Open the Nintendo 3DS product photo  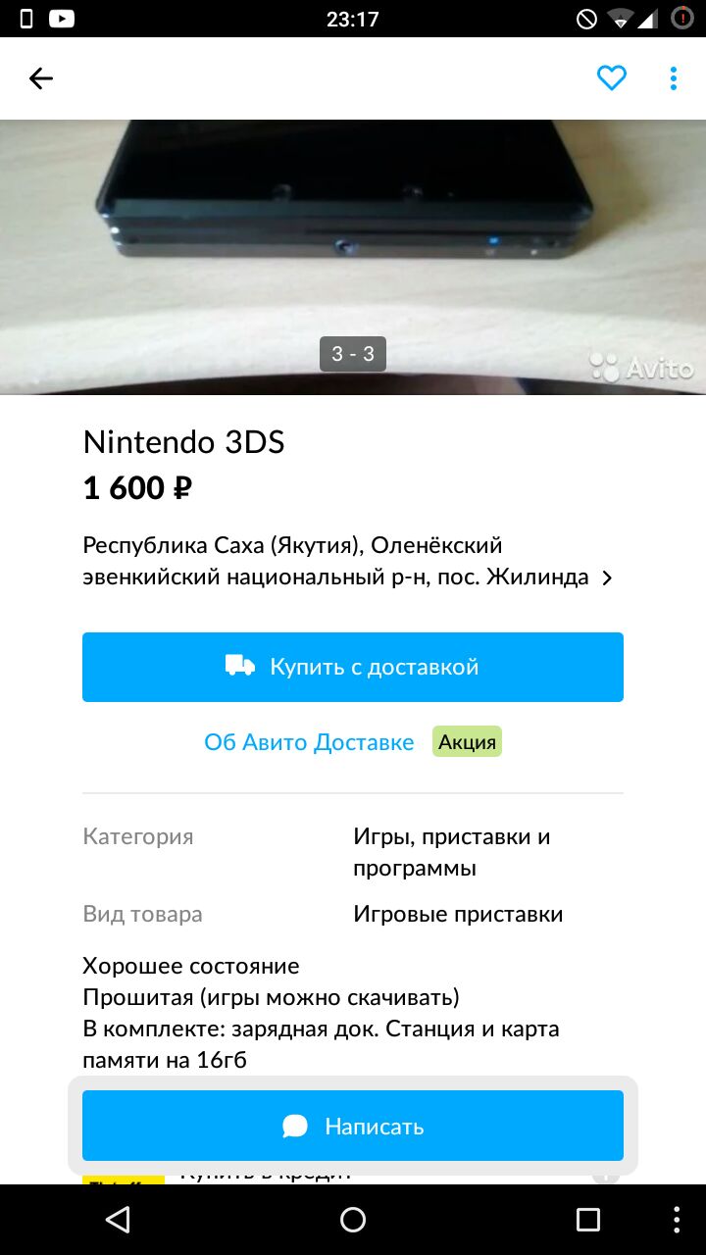pos(353,257)
